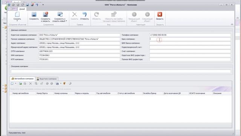This screenshot has height=136, width=241.
Task: Click the green link icon in grid toolbar
Action: pyautogui.click(x=20, y=83)
